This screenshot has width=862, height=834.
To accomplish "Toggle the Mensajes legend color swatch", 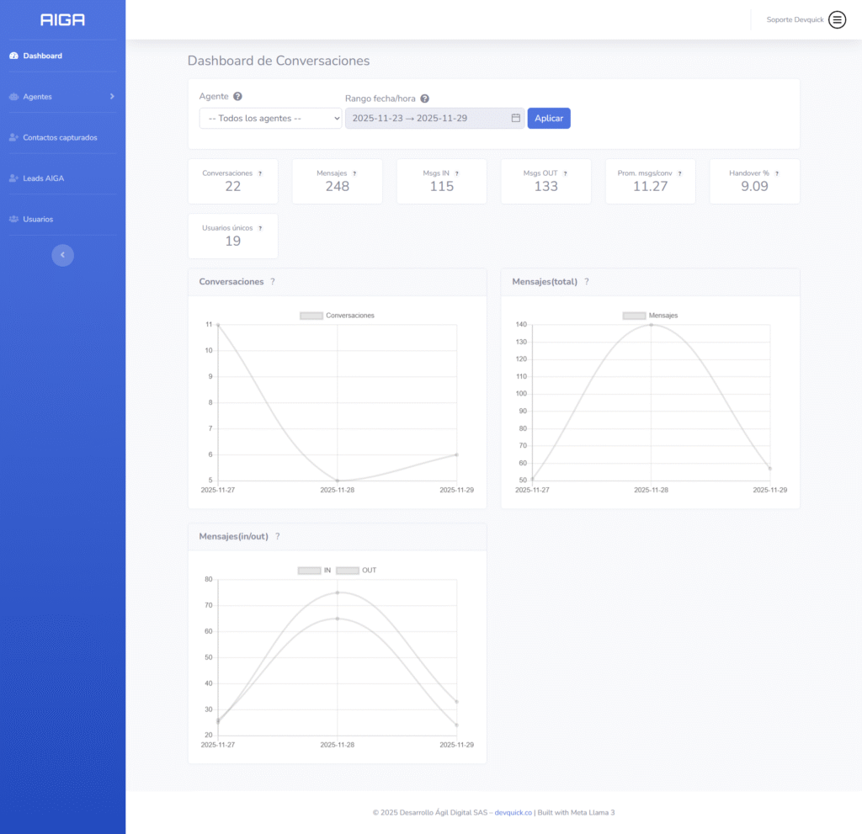I will pyautogui.click(x=634, y=316).
